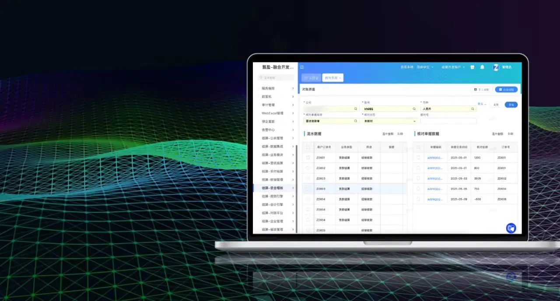
Task: Open the 简体中文 language dropdown
Action: pos(425,67)
